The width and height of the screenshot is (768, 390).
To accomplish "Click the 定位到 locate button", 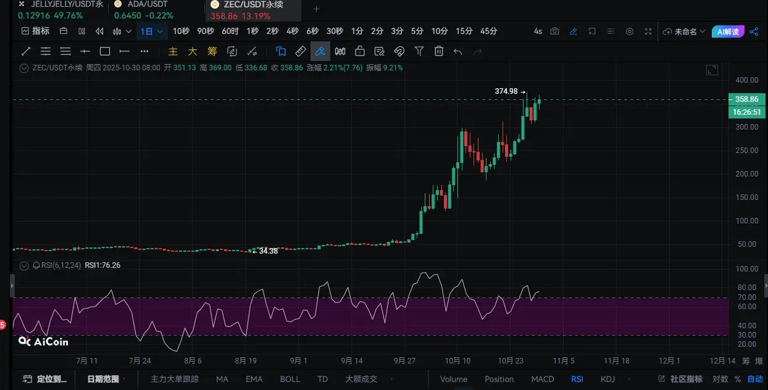I will tap(45, 379).
